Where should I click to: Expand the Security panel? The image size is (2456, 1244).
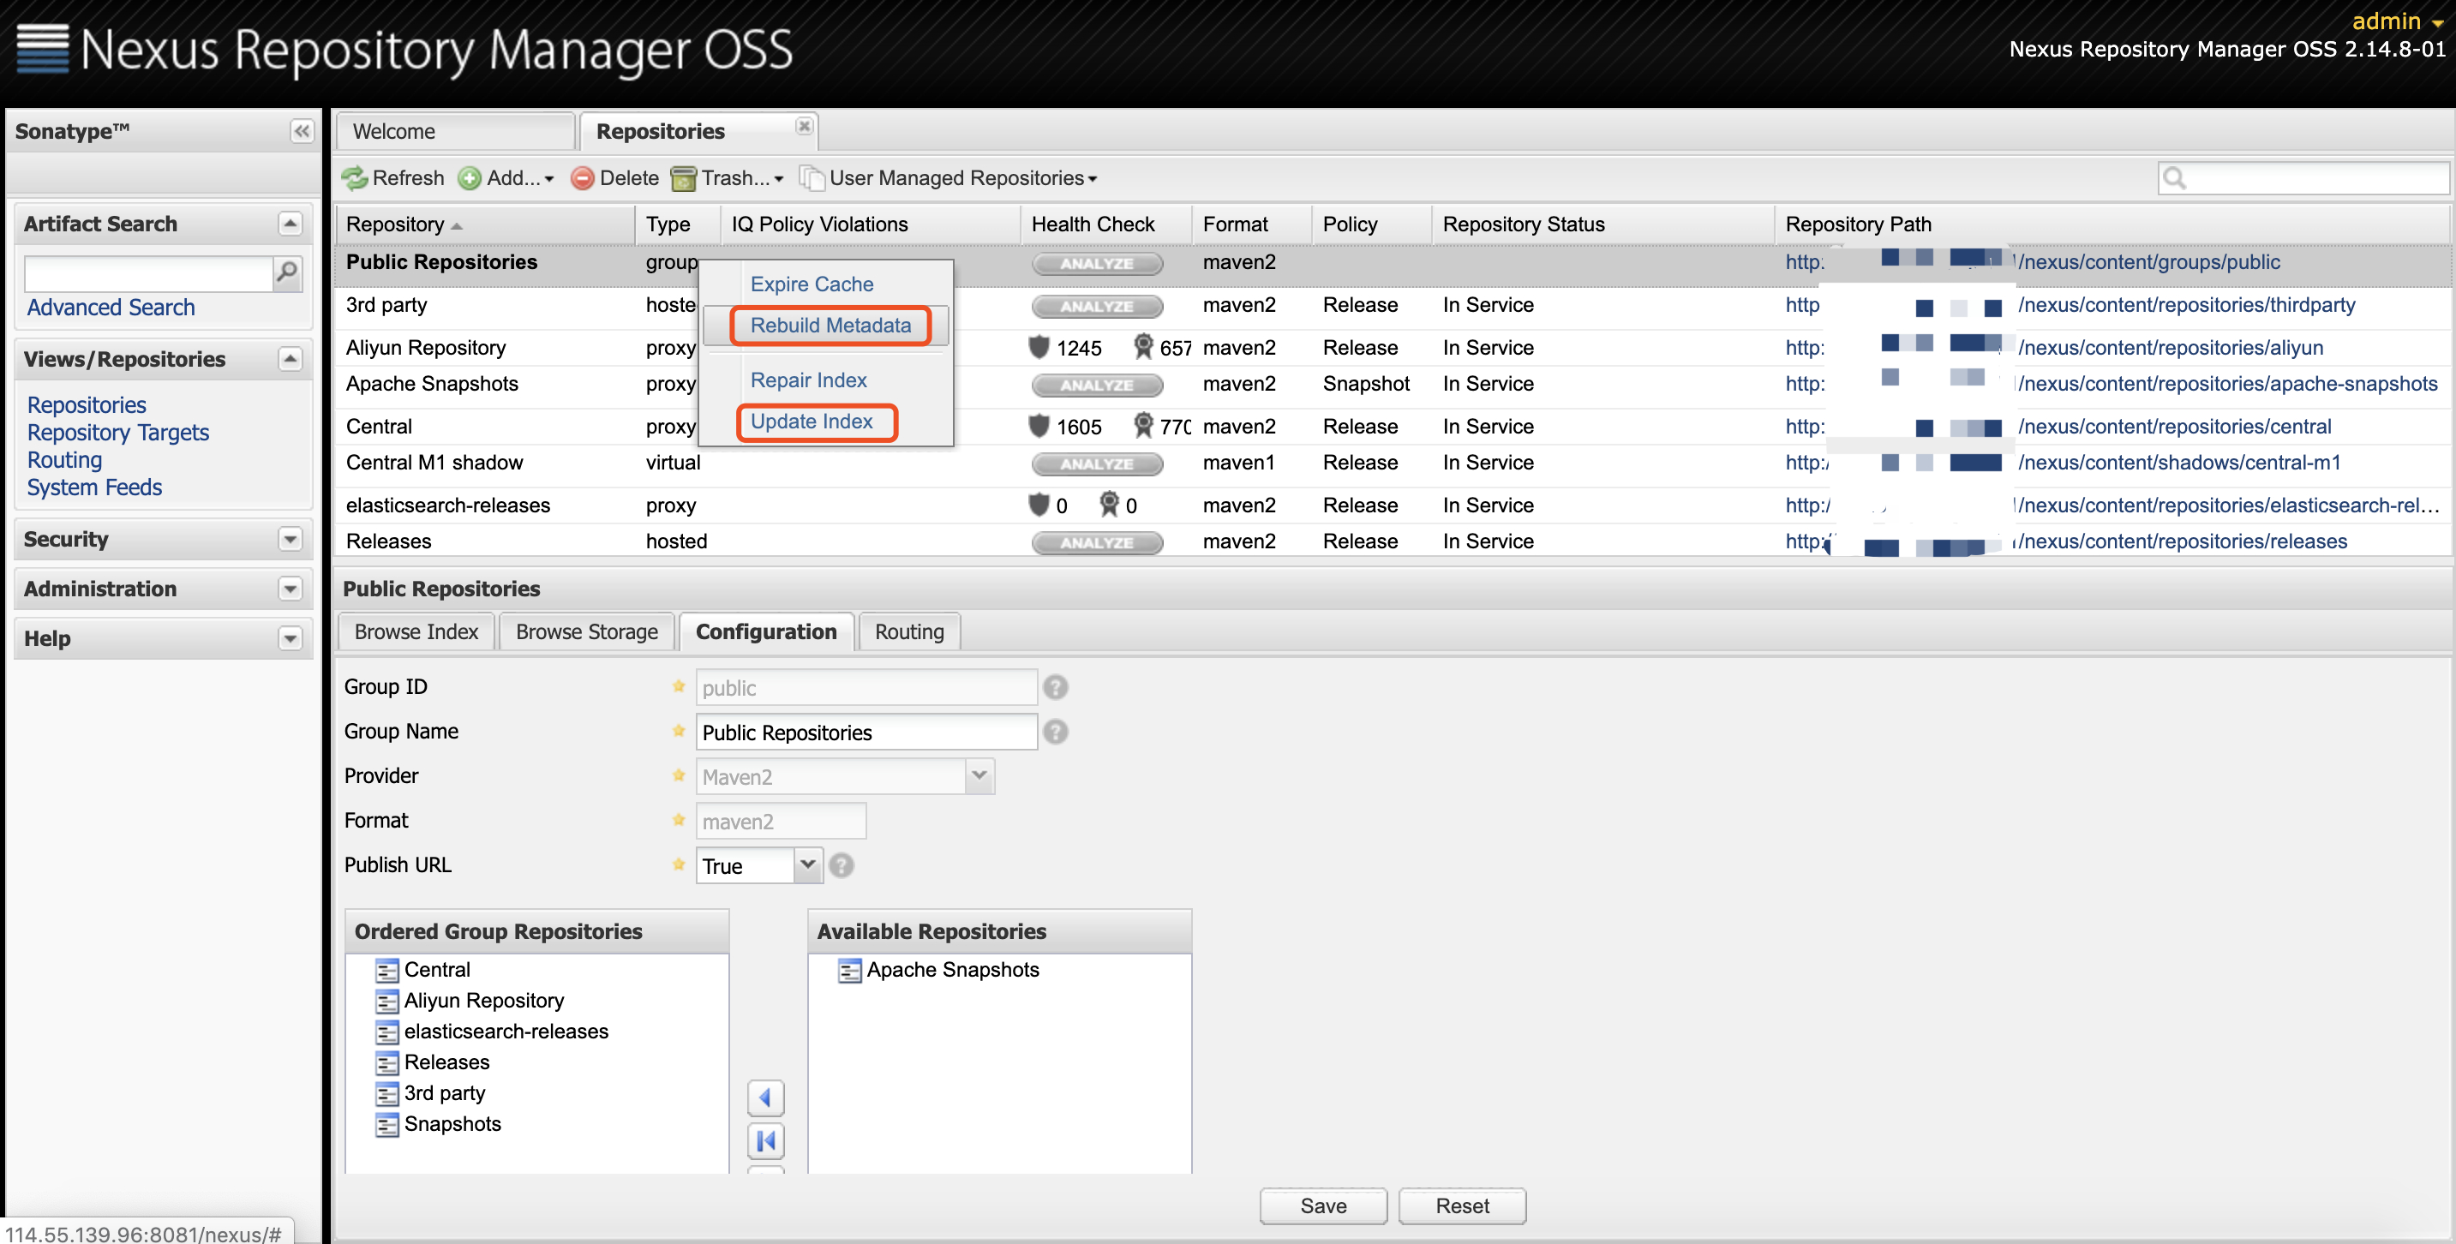click(x=290, y=540)
